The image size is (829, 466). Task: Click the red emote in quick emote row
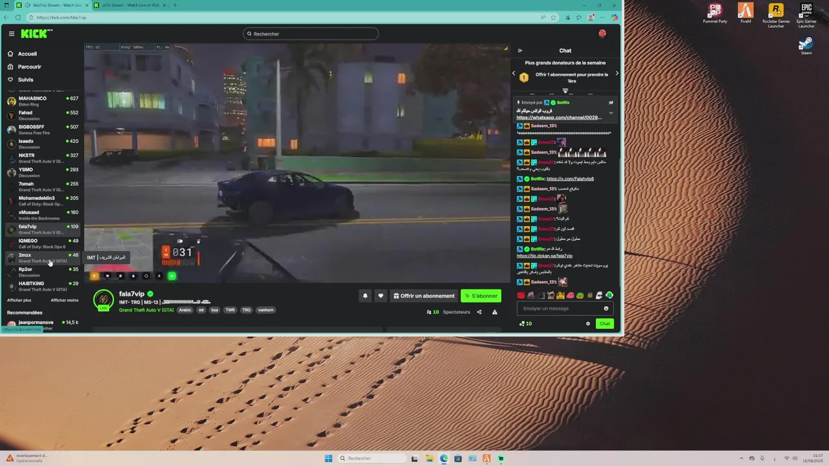pyautogui.click(x=521, y=295)
